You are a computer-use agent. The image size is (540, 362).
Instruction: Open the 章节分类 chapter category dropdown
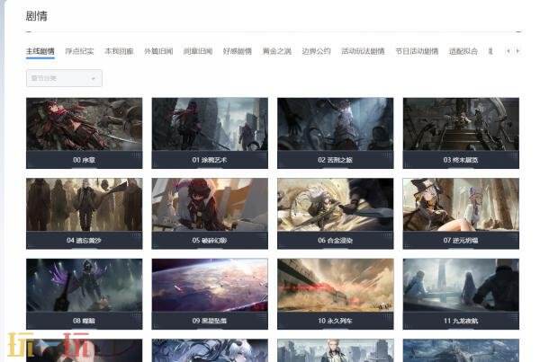click(x=64, y=78)
